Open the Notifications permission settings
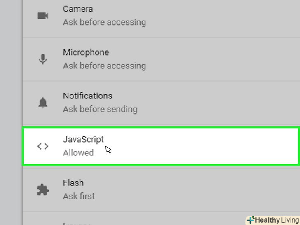The width and height of the screenshot is (300, 225). coord(87,96)
